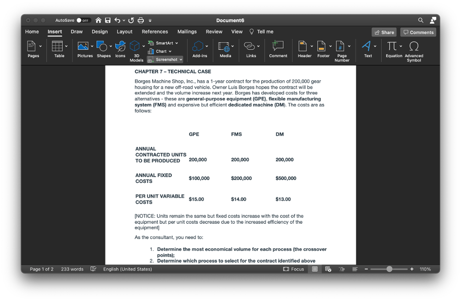Insert 3D Models
The height and width of the screenshot is (301, 461).
(x=136, y=51)
